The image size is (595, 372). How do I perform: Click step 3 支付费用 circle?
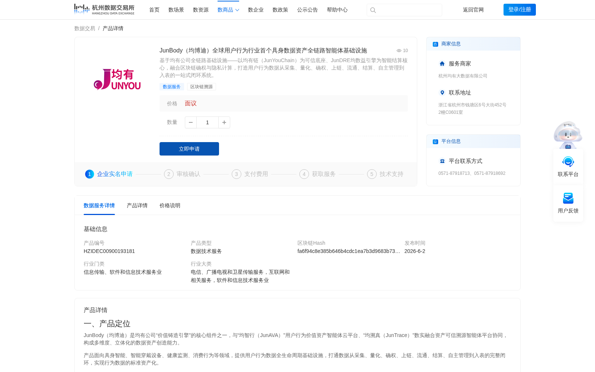pos(237,174)
